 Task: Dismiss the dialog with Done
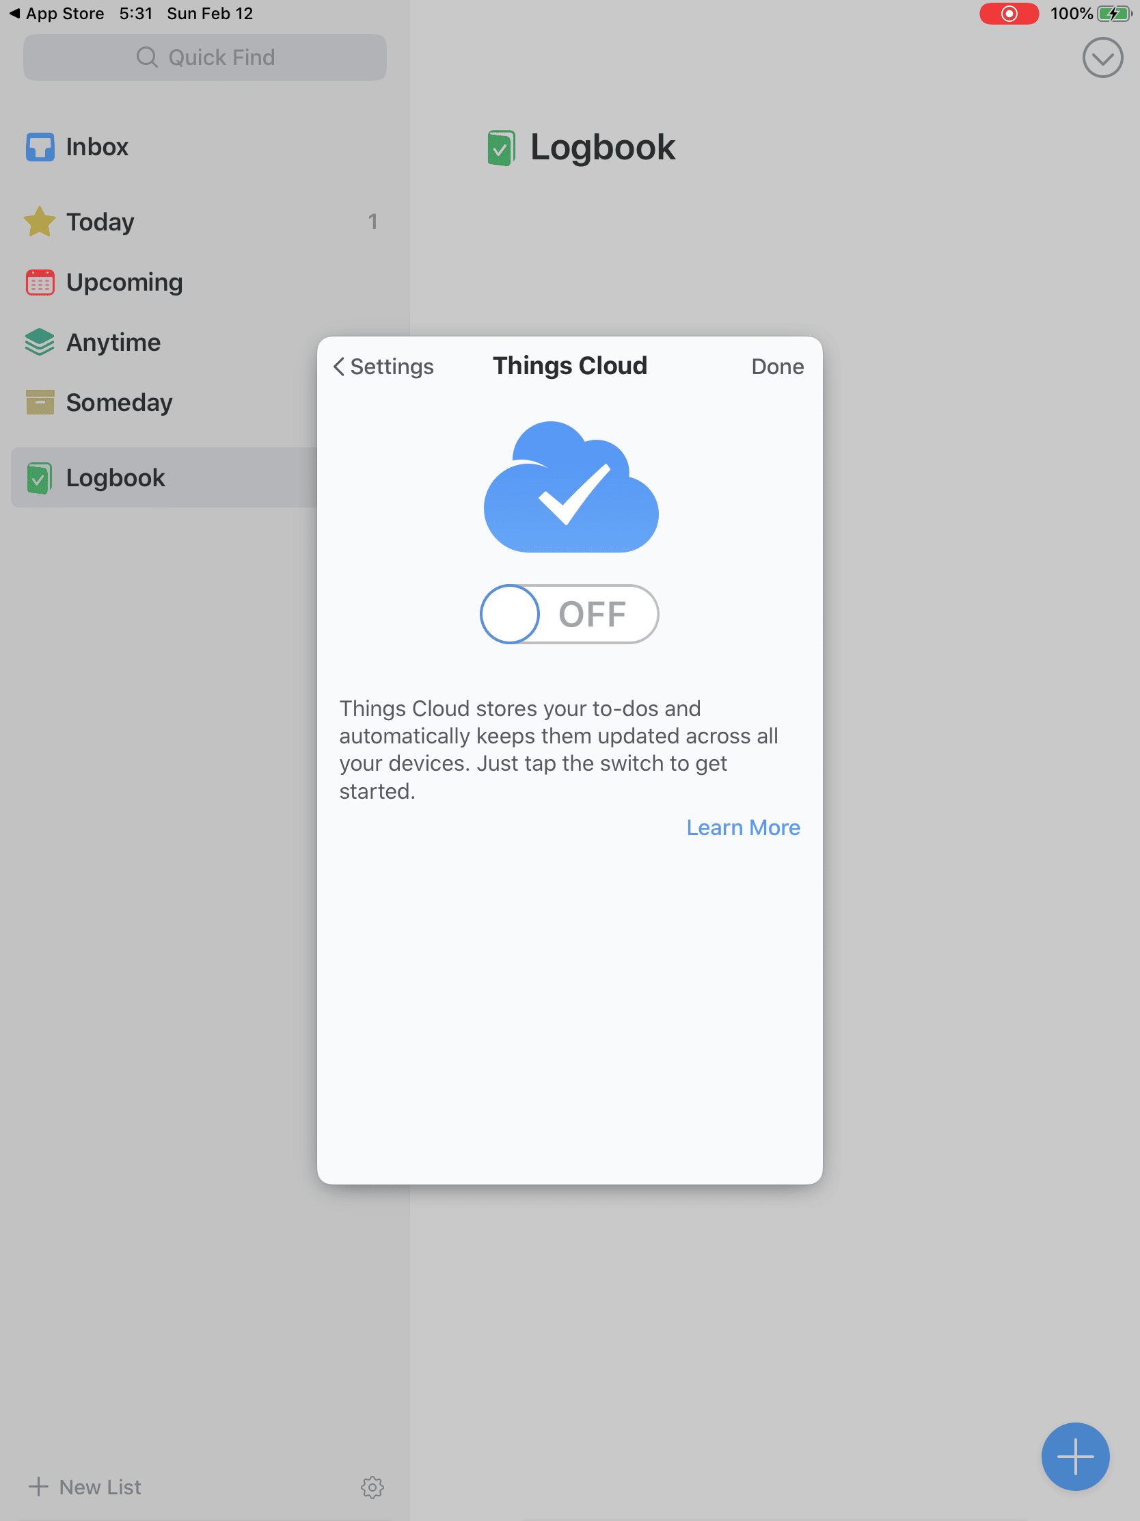pyautogui.click(x=776, y=367)
